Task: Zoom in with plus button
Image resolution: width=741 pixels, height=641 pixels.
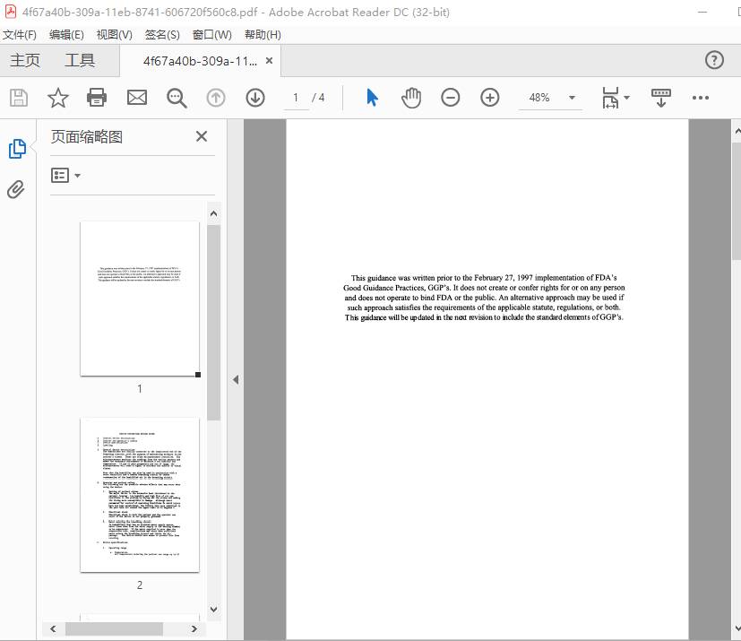Action: click(x=489, y=98)
